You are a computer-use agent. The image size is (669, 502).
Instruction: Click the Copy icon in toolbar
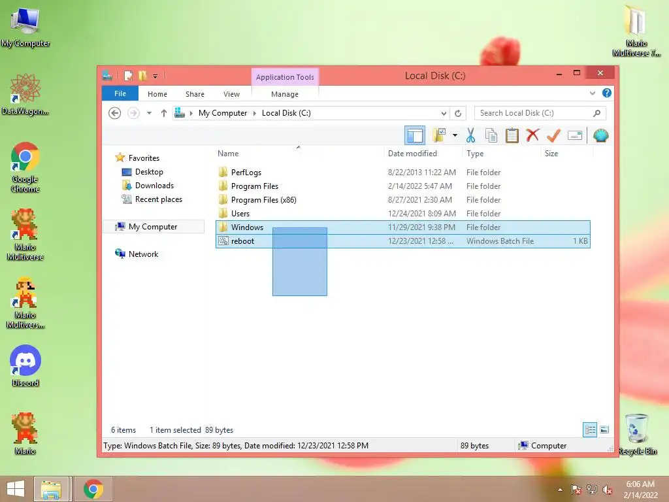coord(491,136)
